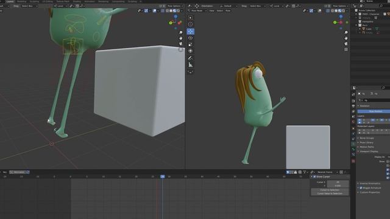390x219 pixels.
Task: Click the Cursor to Selection button
Action: [x=330, y=190]
